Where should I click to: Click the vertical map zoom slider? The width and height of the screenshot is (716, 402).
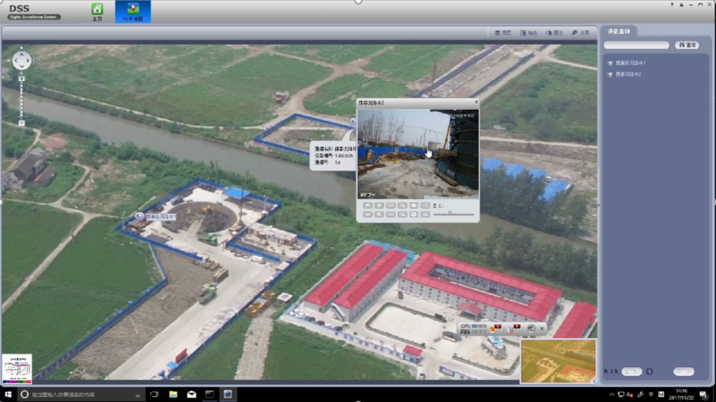(22, 101)
